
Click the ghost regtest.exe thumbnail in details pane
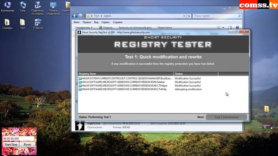(80, 126)
